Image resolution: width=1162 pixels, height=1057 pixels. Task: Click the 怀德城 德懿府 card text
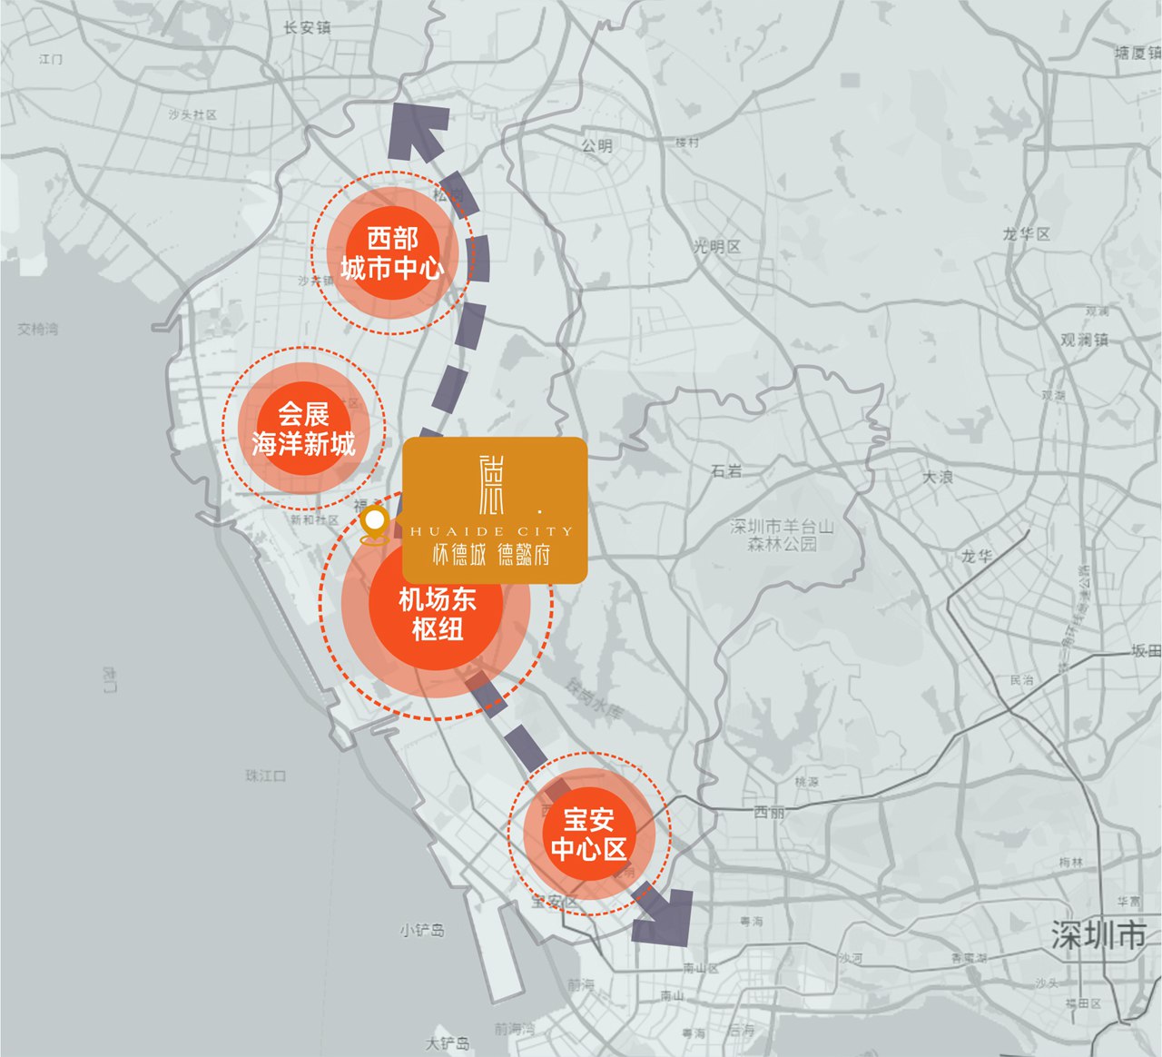491,554
